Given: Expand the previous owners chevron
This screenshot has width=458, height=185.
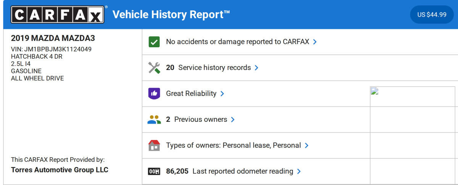Looking at the screenshot, I should [x=233, y=120].
